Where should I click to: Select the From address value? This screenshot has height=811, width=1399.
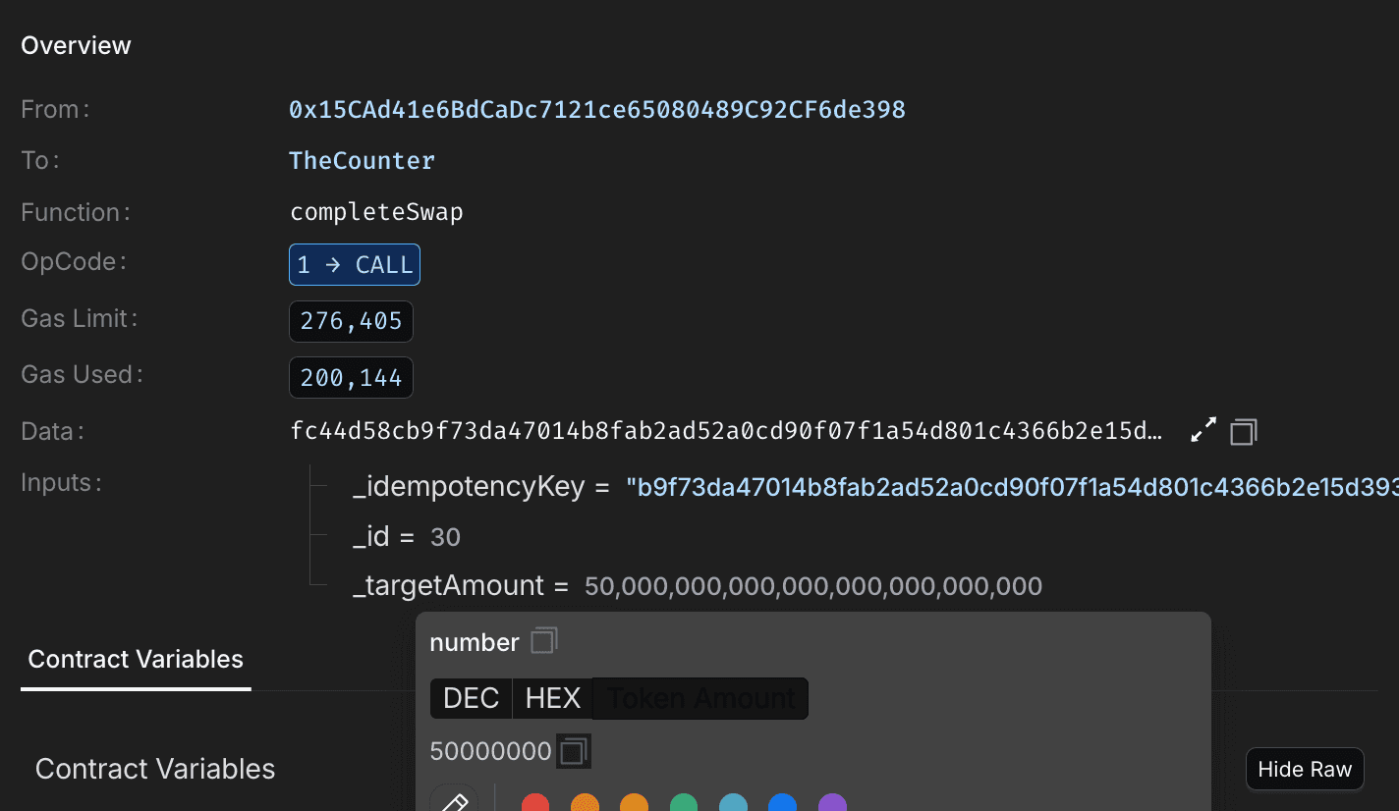click(596, 109)
